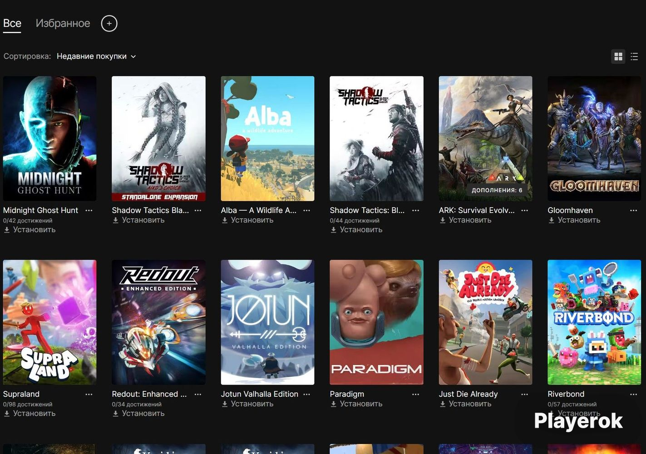
Task: Install Just Die Already
Action: [465, 404]
